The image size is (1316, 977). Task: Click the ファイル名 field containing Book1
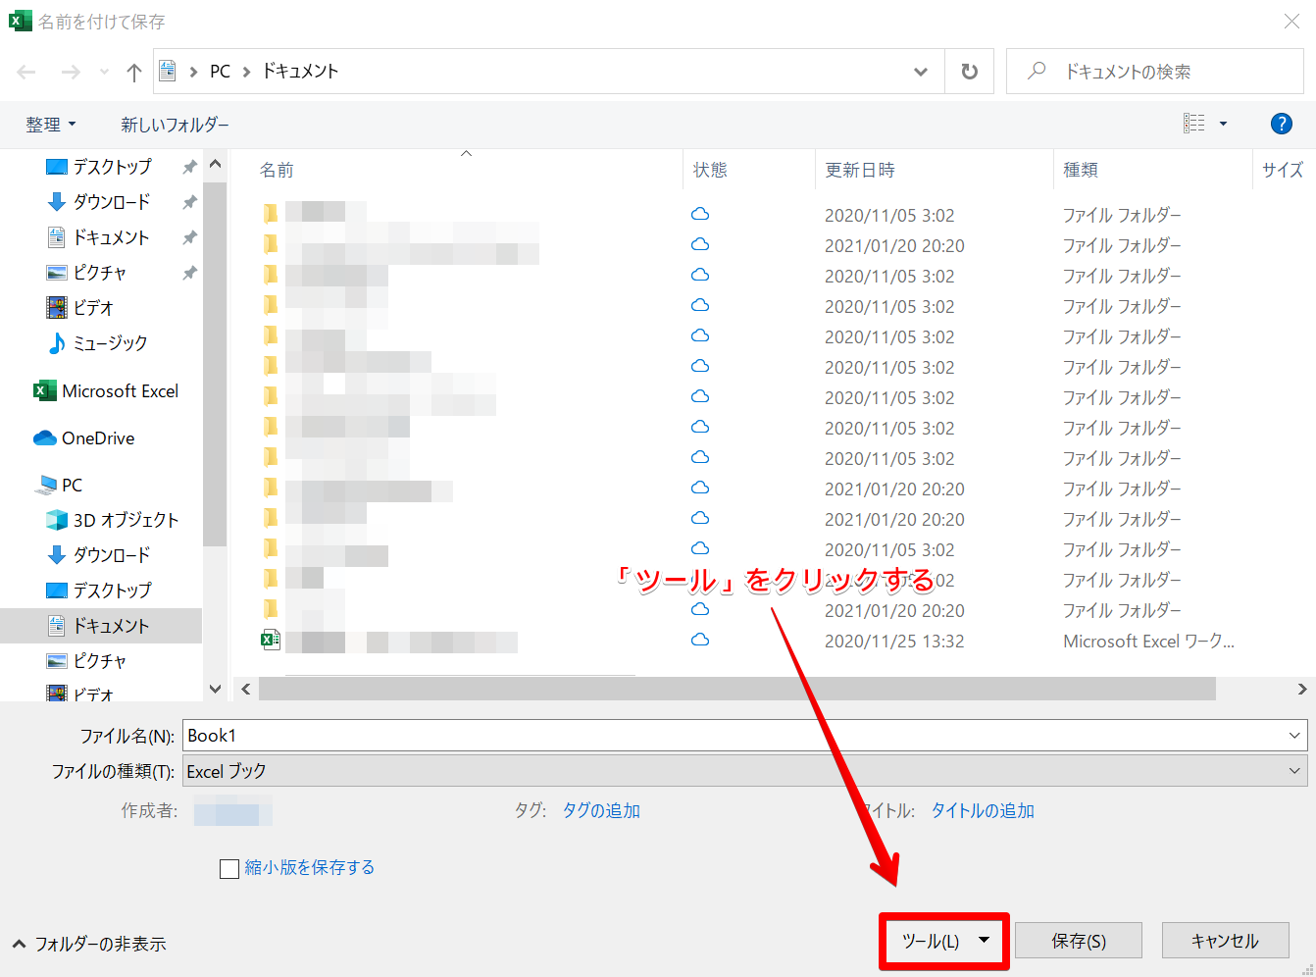tap(735, 736)
